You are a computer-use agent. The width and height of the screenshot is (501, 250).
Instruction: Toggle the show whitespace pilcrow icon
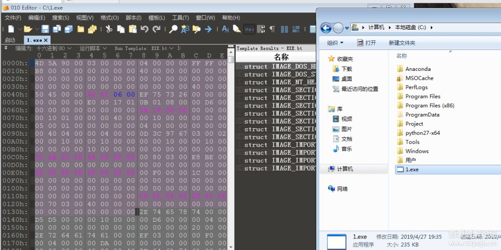tap(272, 29)
